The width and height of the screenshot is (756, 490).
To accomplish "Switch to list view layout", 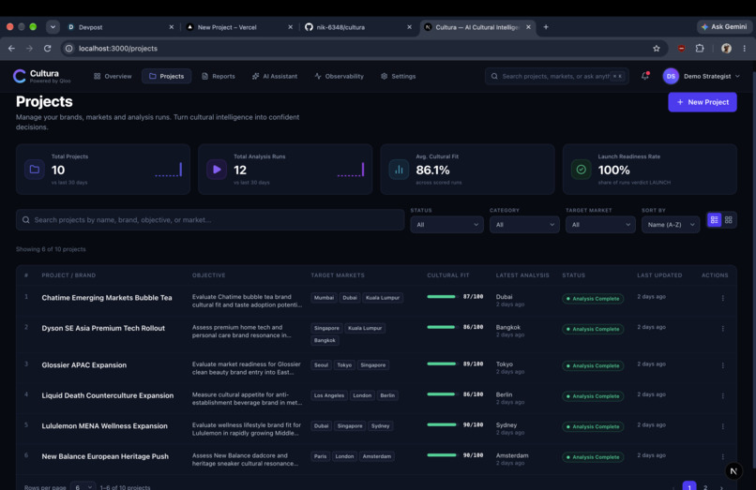I will tap(714, 220).
